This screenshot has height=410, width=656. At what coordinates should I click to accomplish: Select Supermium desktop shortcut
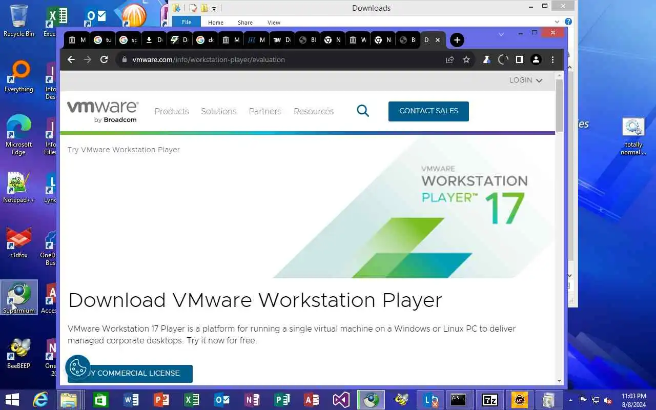click(x=19, y=297)
